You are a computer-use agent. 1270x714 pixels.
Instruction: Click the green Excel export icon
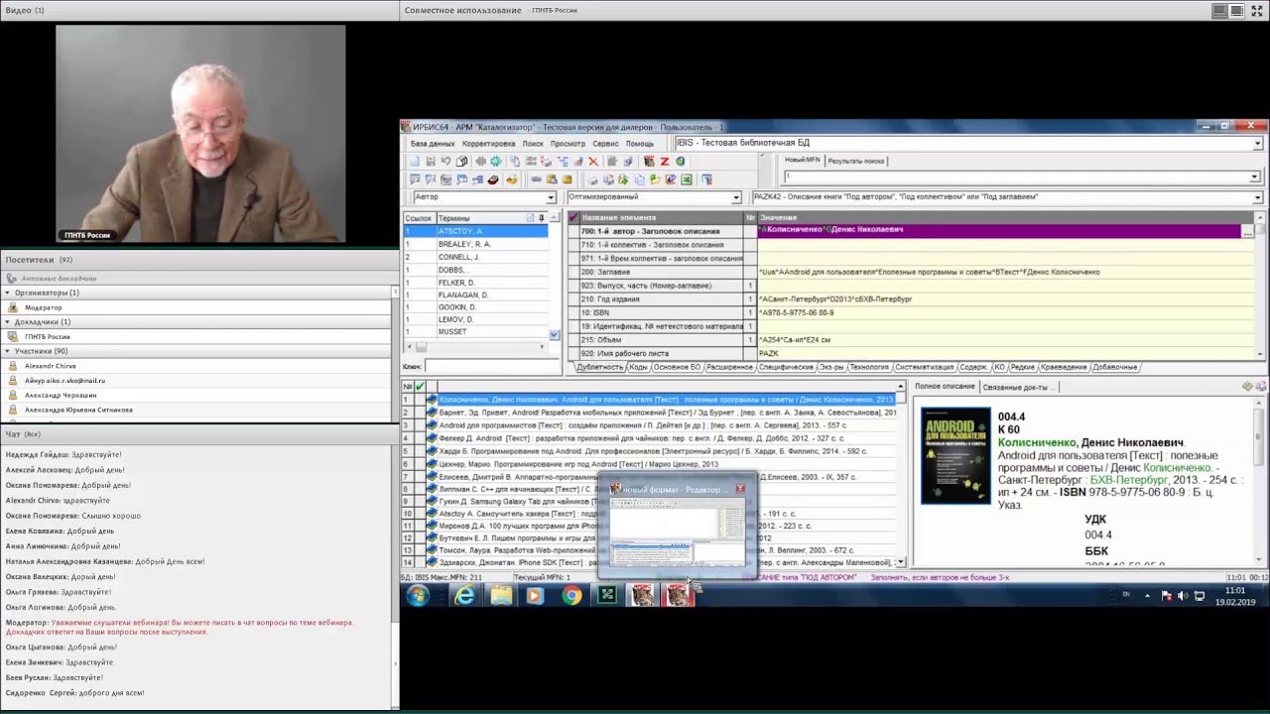point(687,179)
